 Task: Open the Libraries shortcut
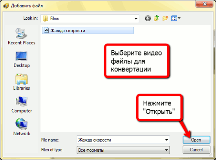(22, 82)
